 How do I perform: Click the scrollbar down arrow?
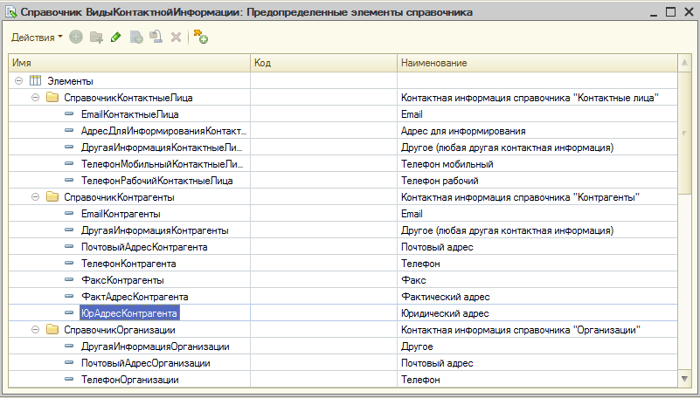(684, 378)
